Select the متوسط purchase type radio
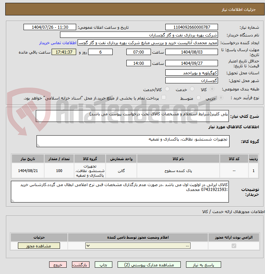The width and height of the screenshot is (265, 274). 198,98
